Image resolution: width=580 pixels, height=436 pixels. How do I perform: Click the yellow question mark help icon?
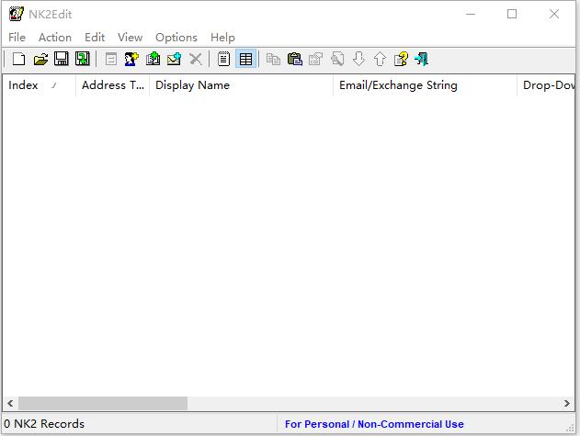(x=401, y=59)
